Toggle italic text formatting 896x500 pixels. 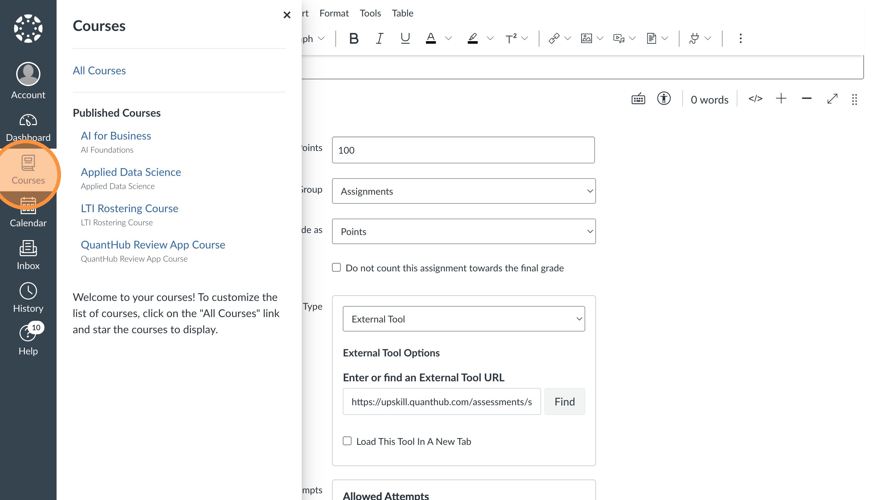(x=379, y=38)
